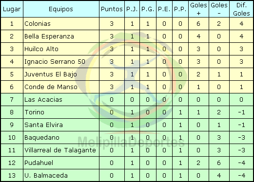This screenshot has width=254, height=182.
Task: Click the Dif. Goles column header
Action: pyautogui.click(x=241, y=9)
